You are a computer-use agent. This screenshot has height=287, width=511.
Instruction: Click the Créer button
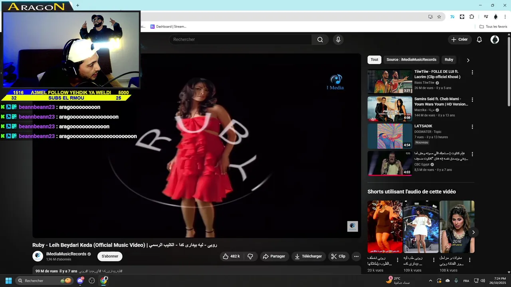coord(460,39)
